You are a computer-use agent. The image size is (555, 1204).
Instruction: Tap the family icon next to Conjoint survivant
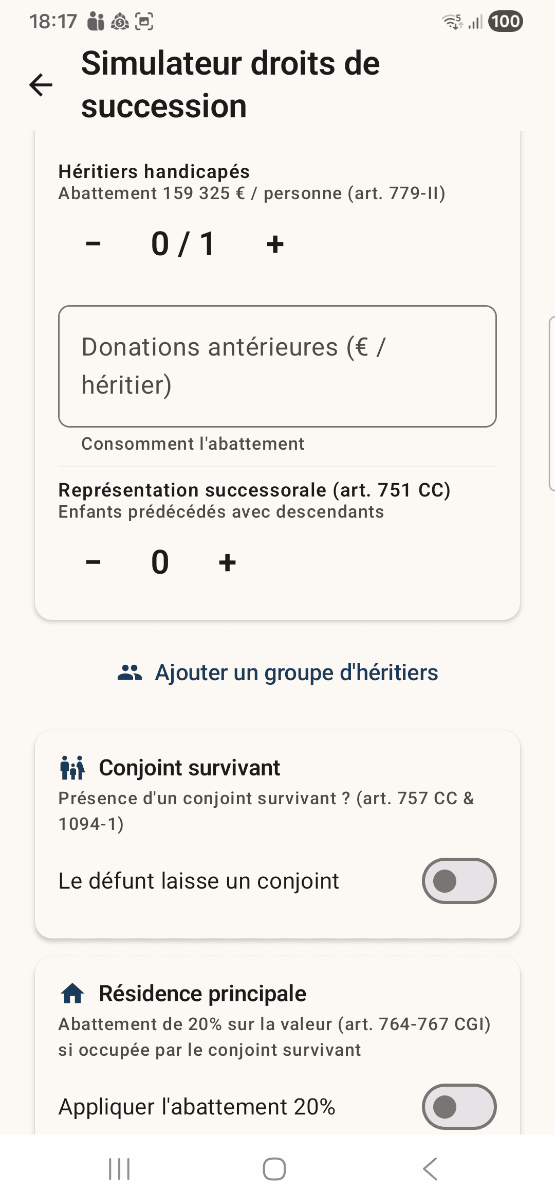point(72,768)
